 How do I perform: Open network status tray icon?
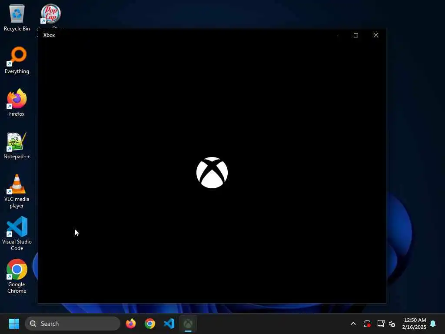tap(381, 324)
